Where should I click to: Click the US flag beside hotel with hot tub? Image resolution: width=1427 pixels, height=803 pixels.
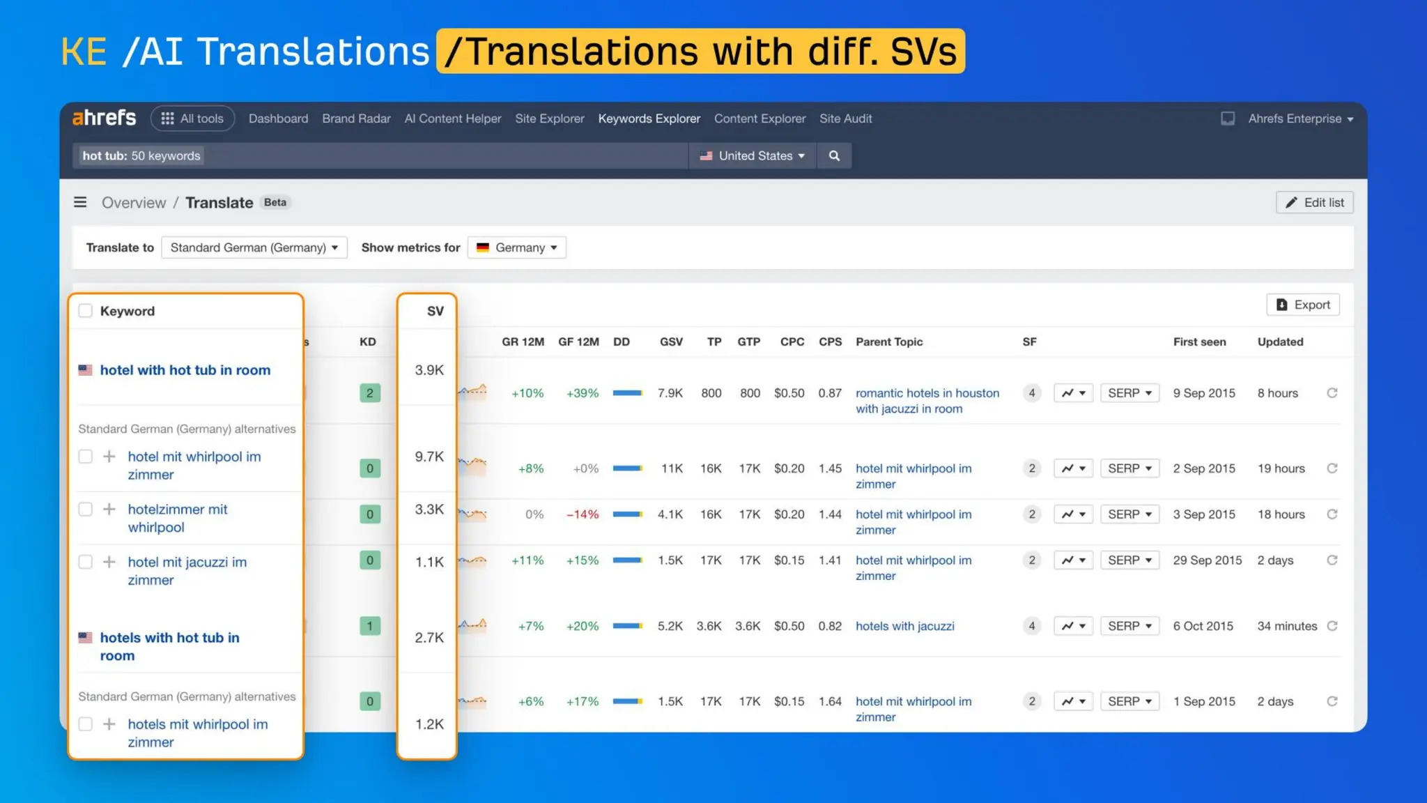click(x=85, y=370)
